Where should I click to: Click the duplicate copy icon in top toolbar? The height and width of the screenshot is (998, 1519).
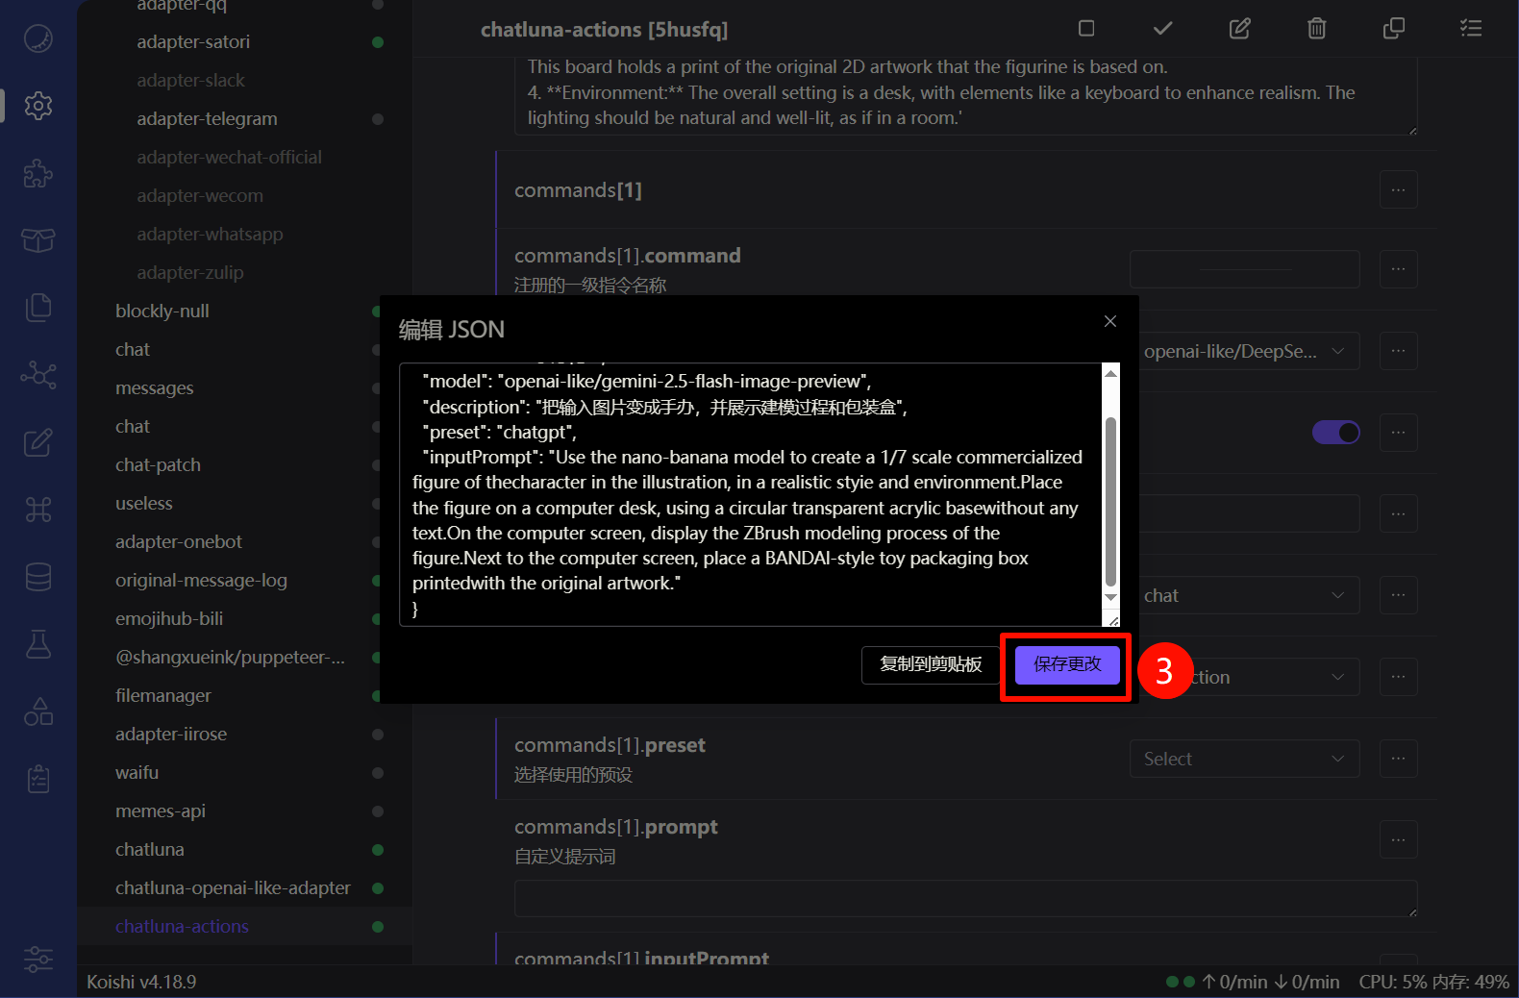coord(1393,29)
